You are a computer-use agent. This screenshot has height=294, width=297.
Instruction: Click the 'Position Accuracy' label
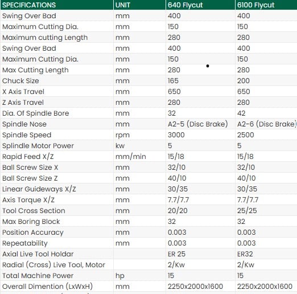[33, 232]
